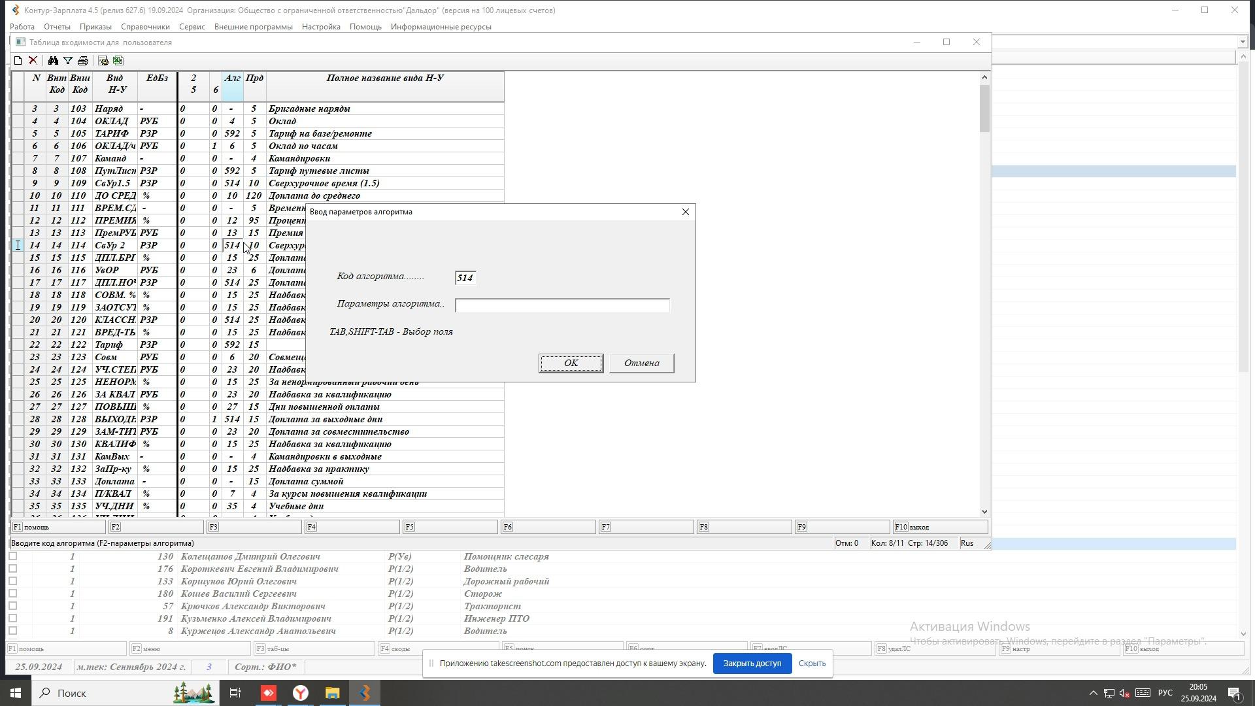Click the red app icon on the taskbar

tap(269, 693)
